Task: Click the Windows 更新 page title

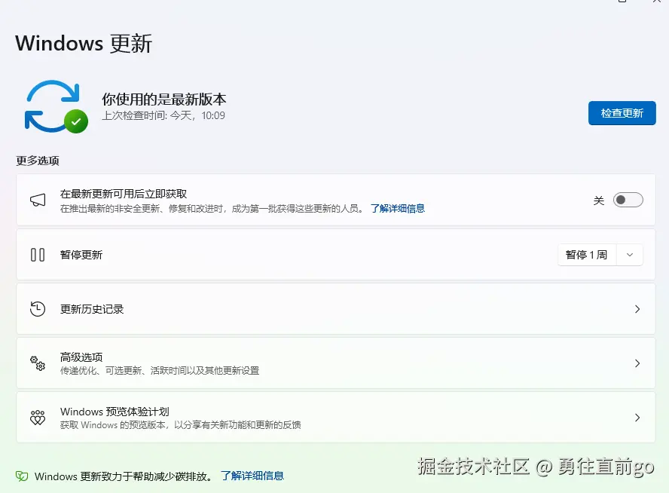Action: (83, 43)
